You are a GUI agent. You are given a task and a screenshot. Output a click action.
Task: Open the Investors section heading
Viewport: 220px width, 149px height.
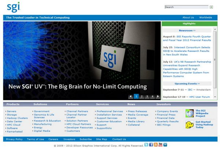pos(164,104)
